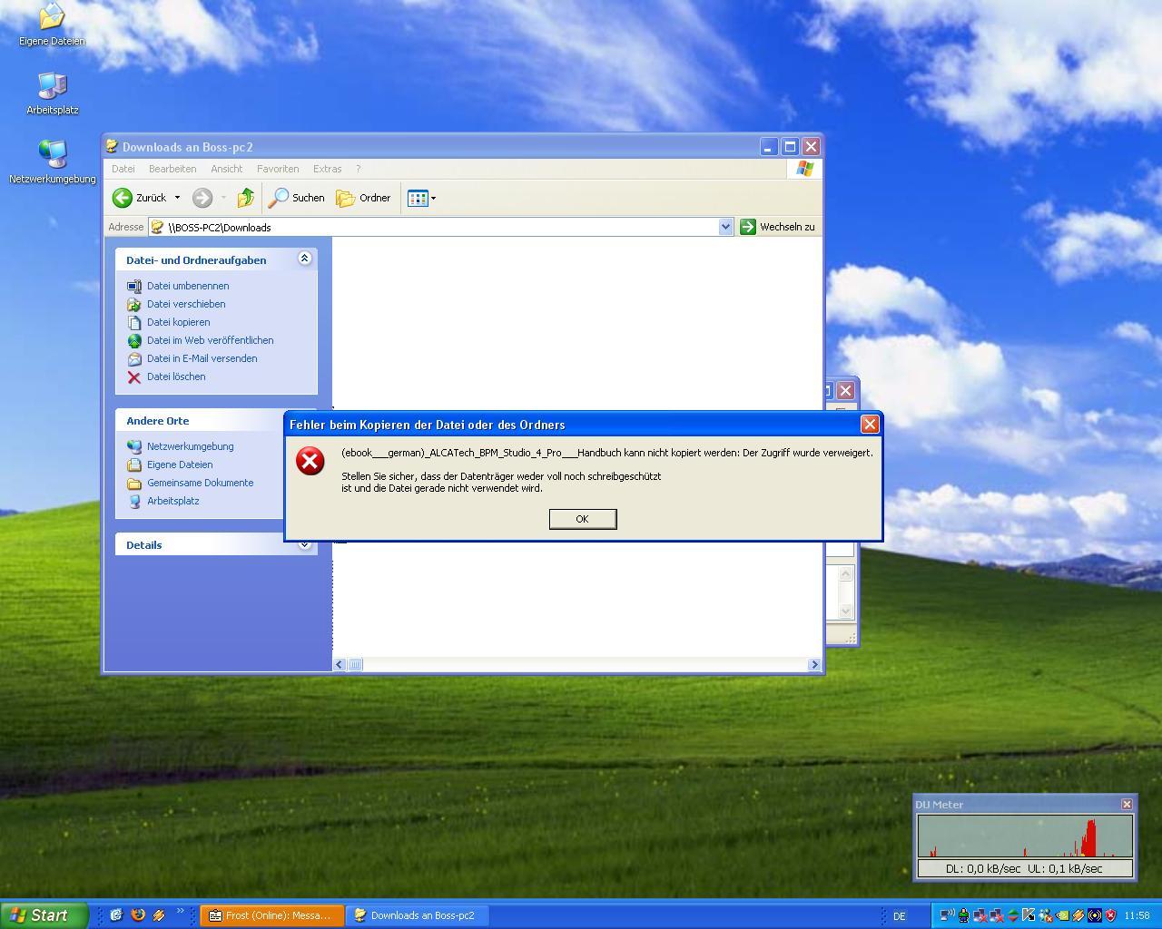The width and height of the screenshot is (1162, 929).
Task: Close the copy error dialog with X
Action: click(x=870, y=424)
